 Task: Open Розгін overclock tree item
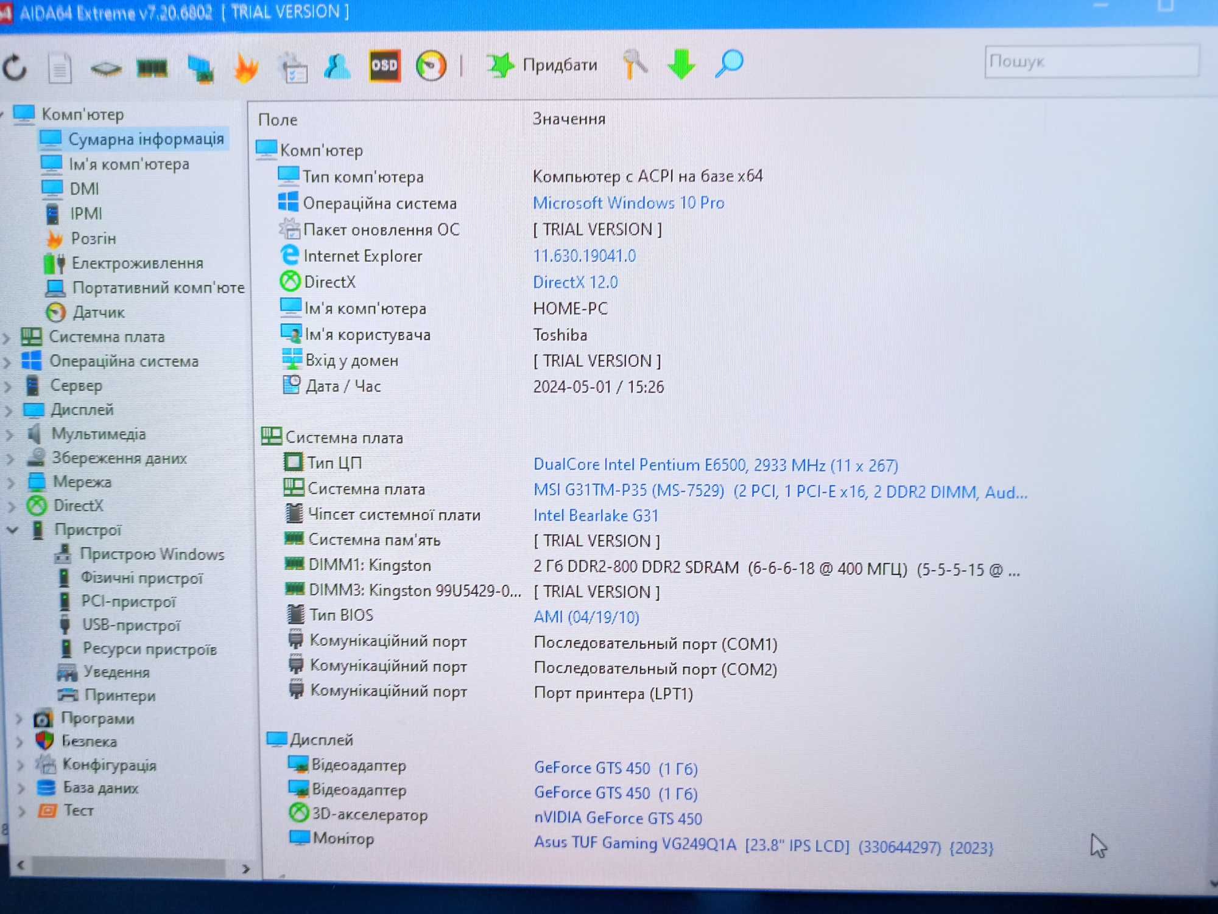93,239
